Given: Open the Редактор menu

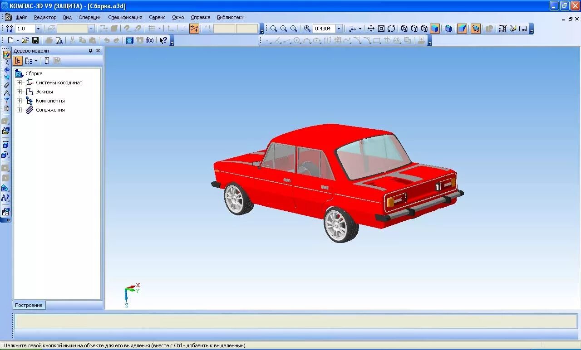Looking at the screenshot, I should pyautogui.click(x=45, y=17).
